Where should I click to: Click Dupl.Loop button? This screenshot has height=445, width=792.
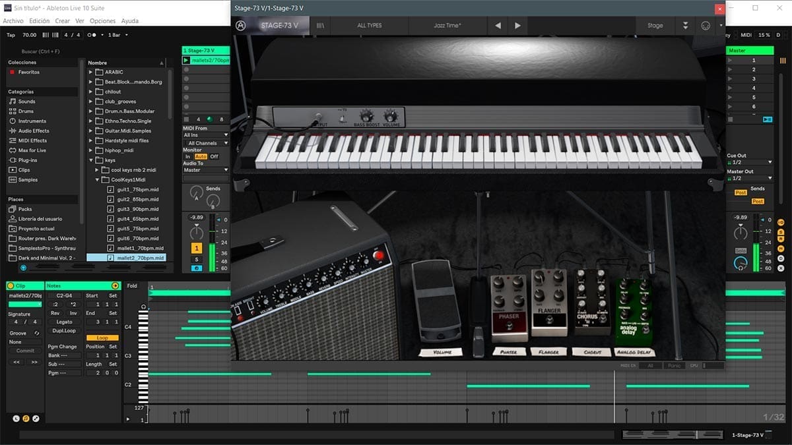click(x=65, y=331)
